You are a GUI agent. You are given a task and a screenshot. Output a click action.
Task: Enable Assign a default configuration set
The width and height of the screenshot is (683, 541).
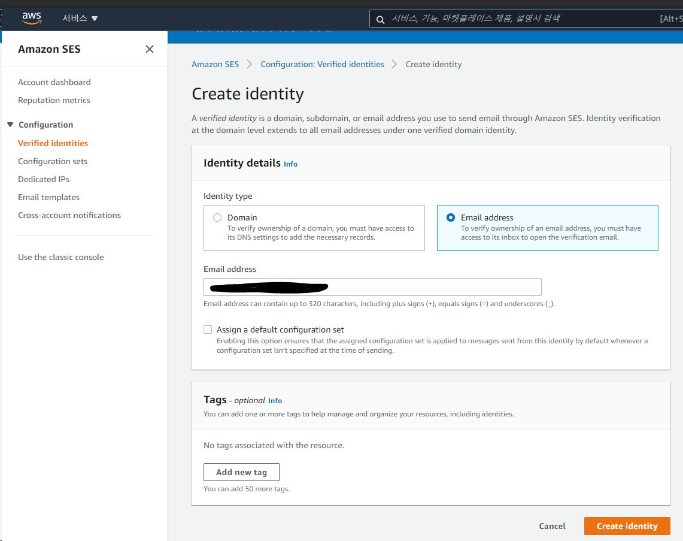pos(208,330)
